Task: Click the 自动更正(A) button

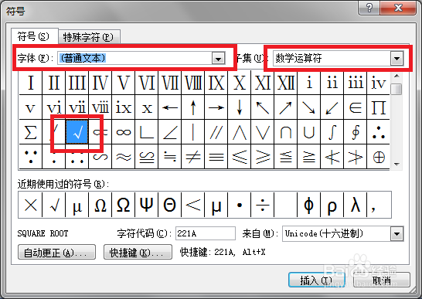Action: click(x=56, y=252)
